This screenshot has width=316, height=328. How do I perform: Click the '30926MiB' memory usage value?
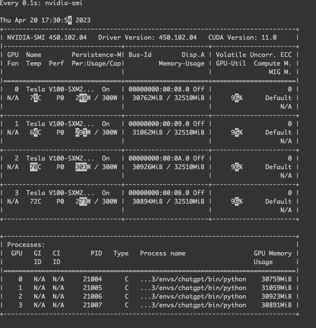(148, 167)
